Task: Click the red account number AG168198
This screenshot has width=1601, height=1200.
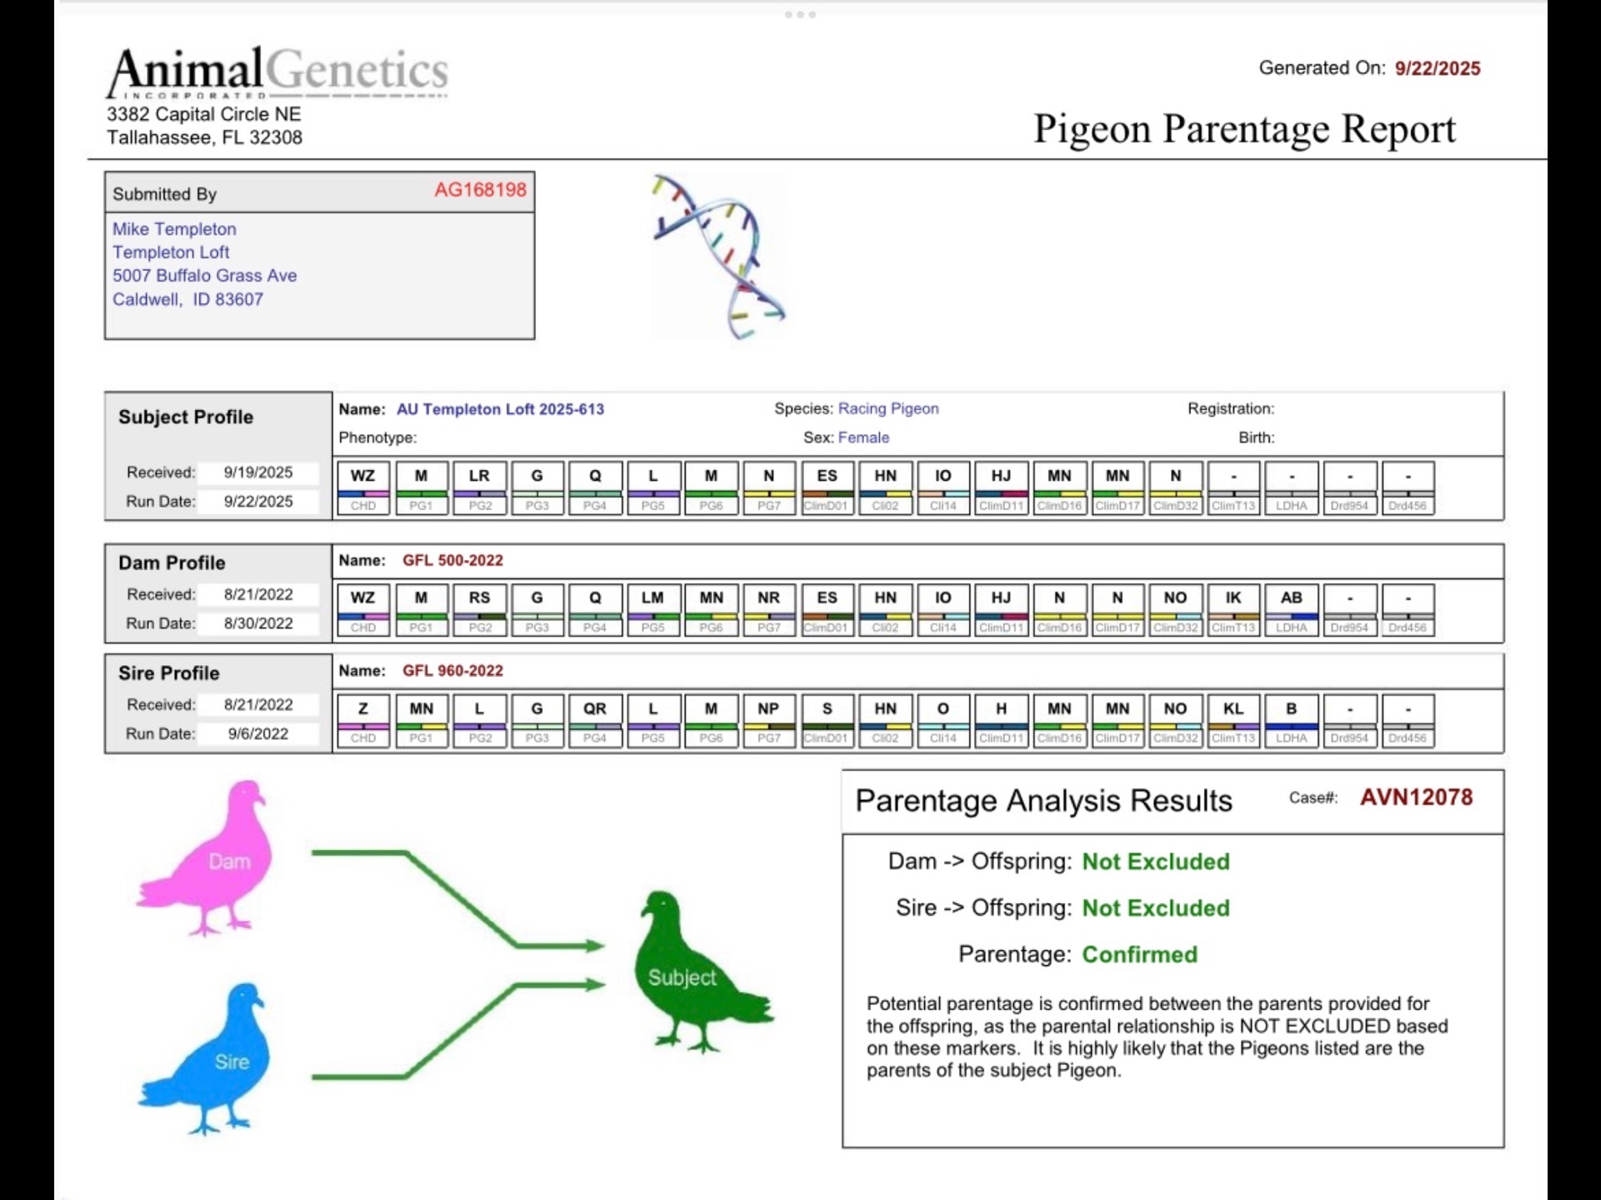Action: point(479,190)
